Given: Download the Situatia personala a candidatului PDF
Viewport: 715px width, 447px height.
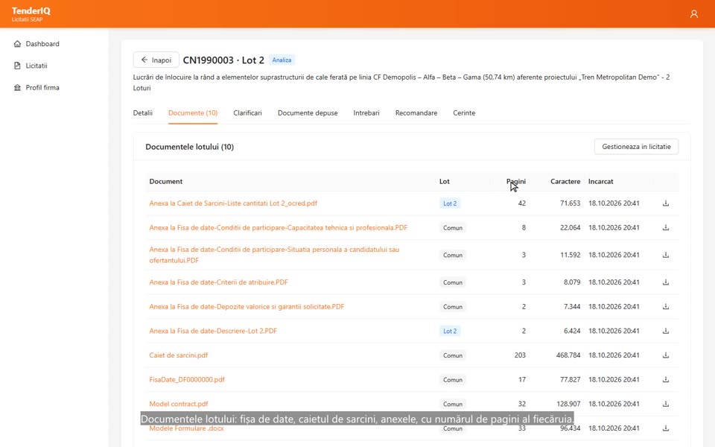Looking at the screenshot, I should tap(666, 255).
